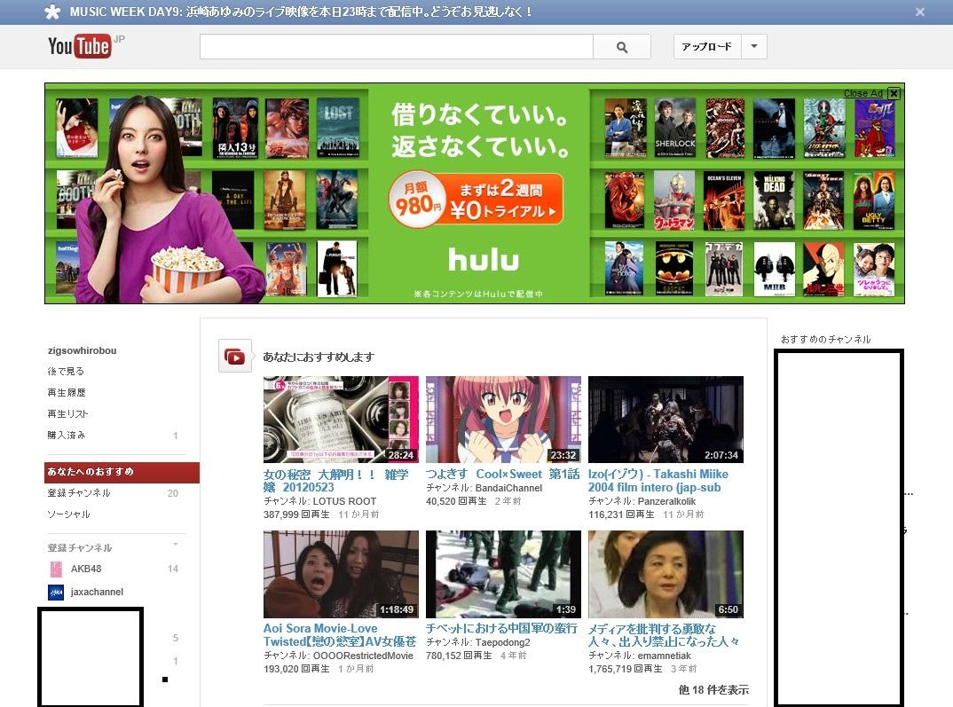The width and height of the screenshot is (953, 707).
Task: Open the ソーシャル sidebar item
Action: (68, 515)
